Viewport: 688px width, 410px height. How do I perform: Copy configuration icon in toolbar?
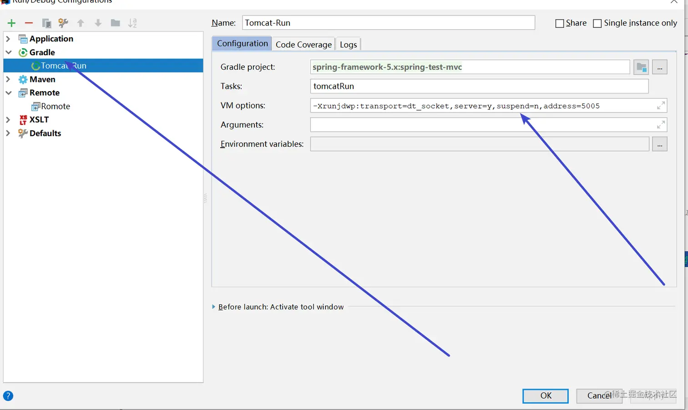pyautogui.click(x=46, y=23)
